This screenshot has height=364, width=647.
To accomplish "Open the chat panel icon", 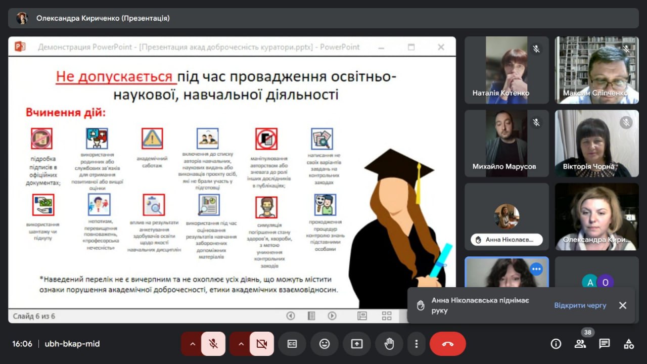I will 605,344.
